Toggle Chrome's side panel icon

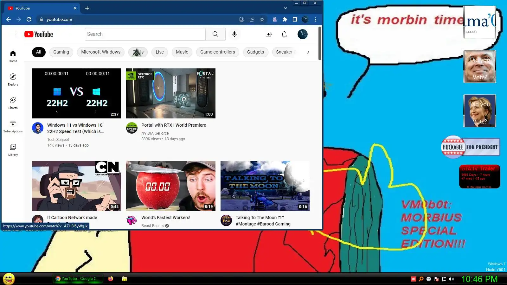[295, 19]
